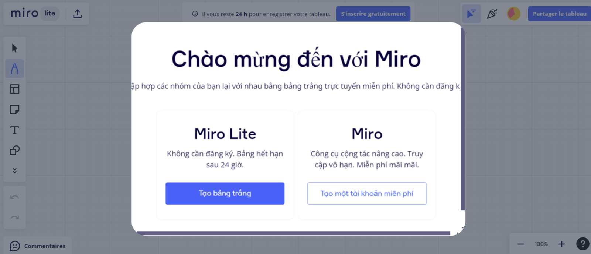This screenshot has height=254, width=591.
Task: Open the templates tool
Action: [14, 89]
